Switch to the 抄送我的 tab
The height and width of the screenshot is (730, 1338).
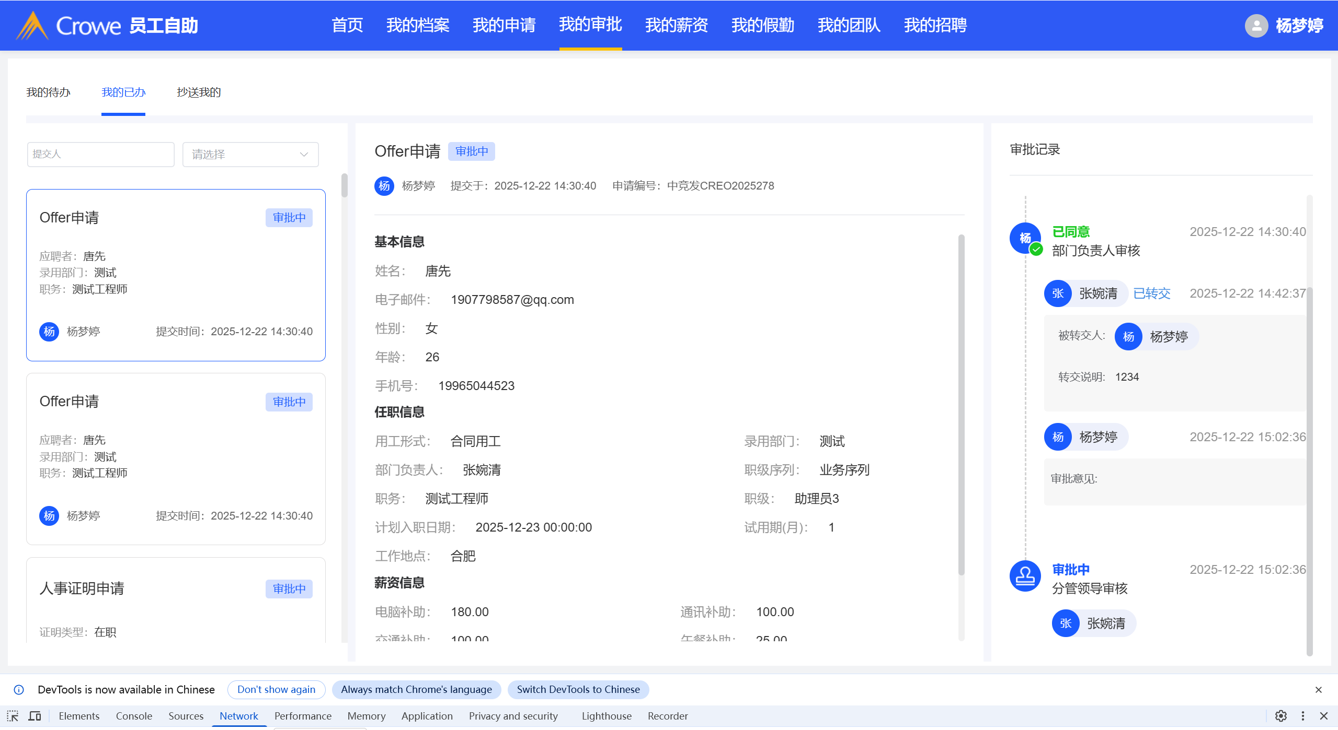[x=199, y=92]
